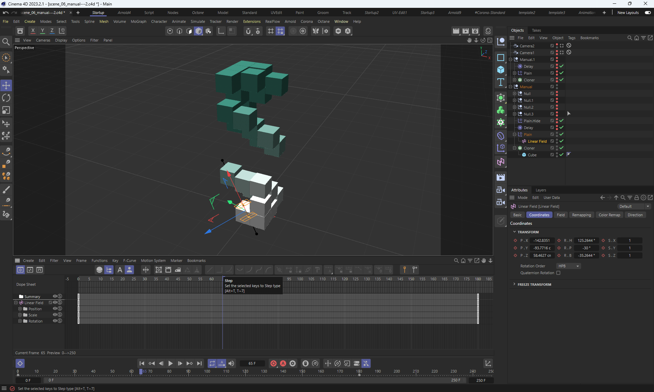Open the Direction attribute tab
The width and height of the screenshot is (654, 392).
coord(635,215)
